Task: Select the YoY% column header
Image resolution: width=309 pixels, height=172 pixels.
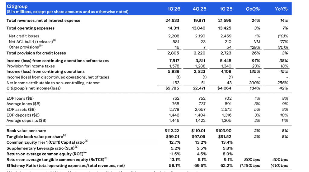Action: coord(281,9)
